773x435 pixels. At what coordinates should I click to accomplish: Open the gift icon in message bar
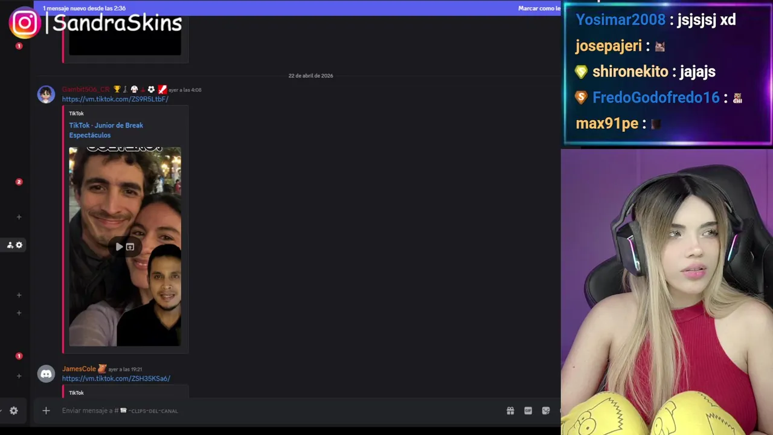(x=510, y=411)
